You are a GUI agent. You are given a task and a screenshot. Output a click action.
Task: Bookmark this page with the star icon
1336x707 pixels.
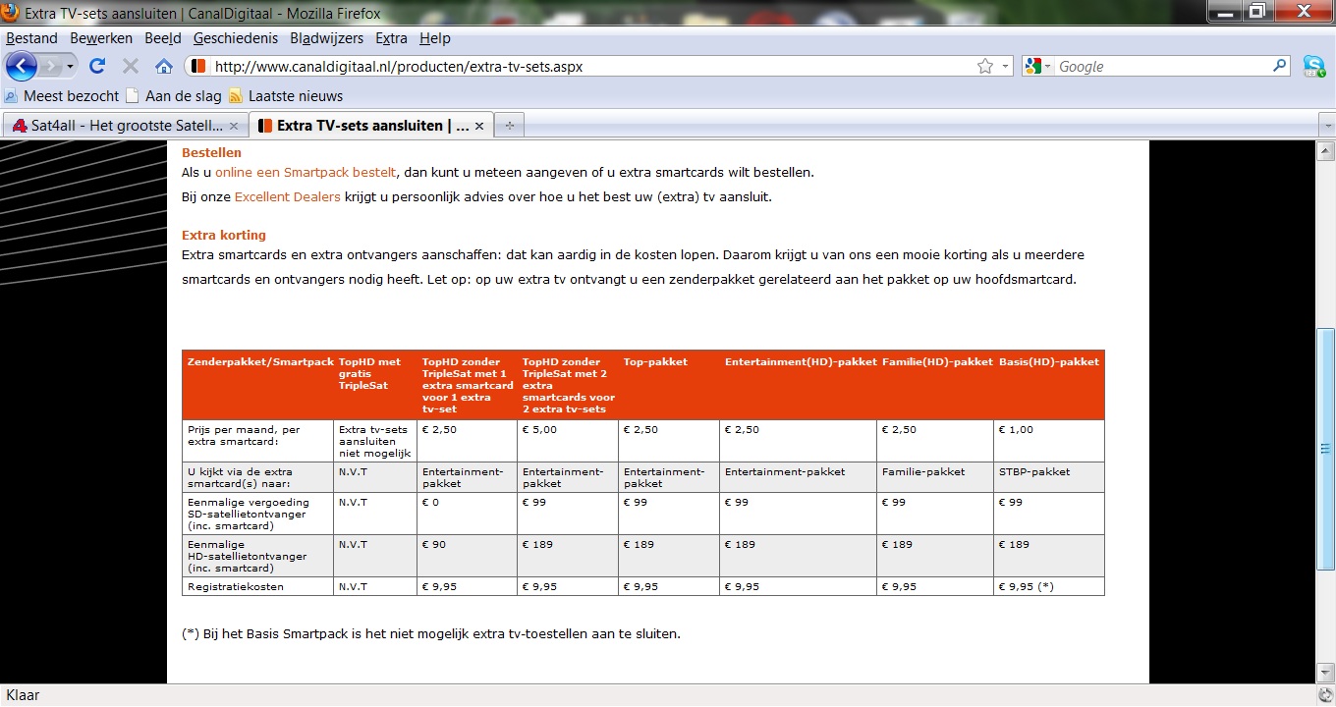pos(985,66)
